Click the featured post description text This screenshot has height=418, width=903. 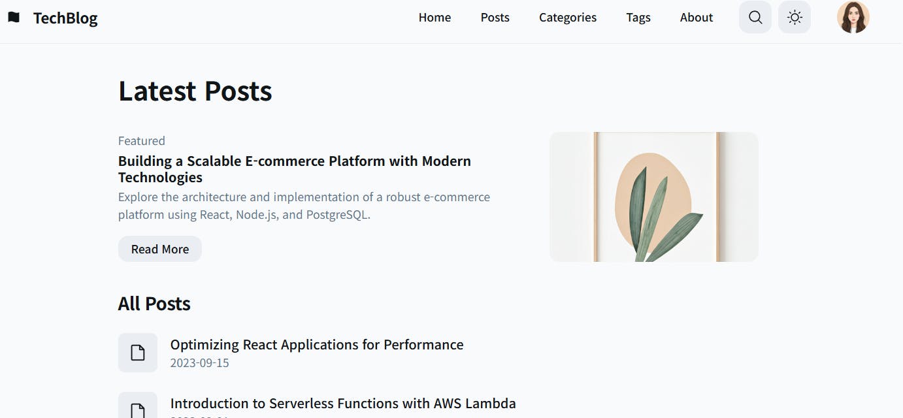point(304,206)
